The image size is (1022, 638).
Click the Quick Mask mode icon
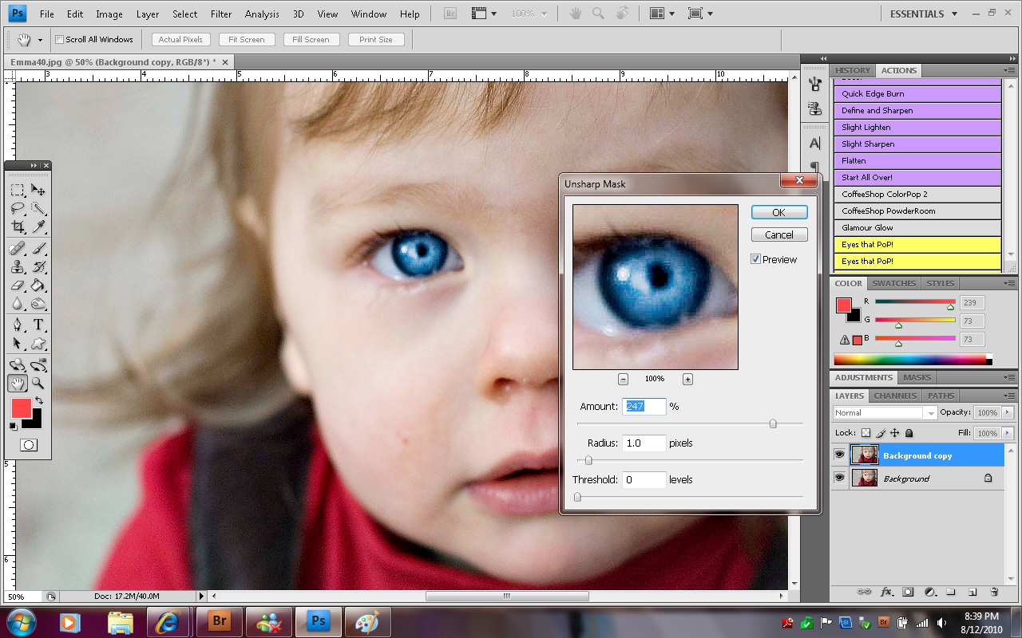pyautogui.click(x=29, y=445)
